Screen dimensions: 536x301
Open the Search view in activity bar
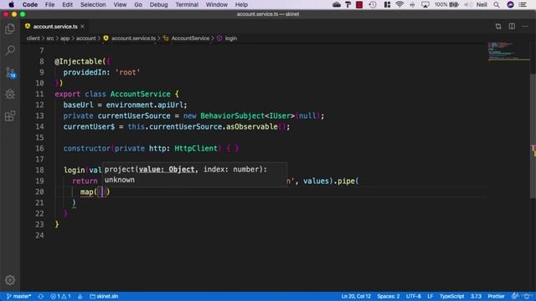click(10, 50)
